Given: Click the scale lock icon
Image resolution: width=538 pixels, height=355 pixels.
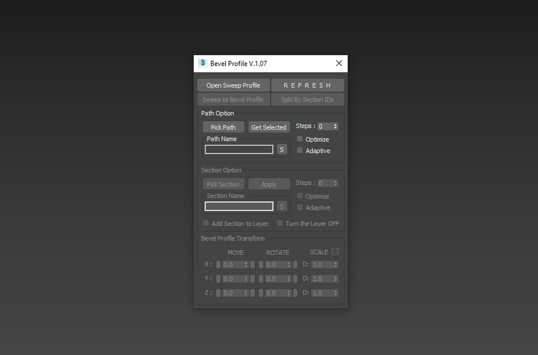Looking at the screenshot, I should pos(335,252).
